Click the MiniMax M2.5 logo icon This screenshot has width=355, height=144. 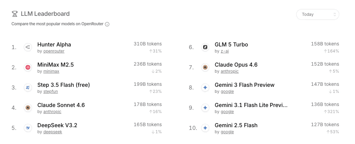(x=28, y=68)
